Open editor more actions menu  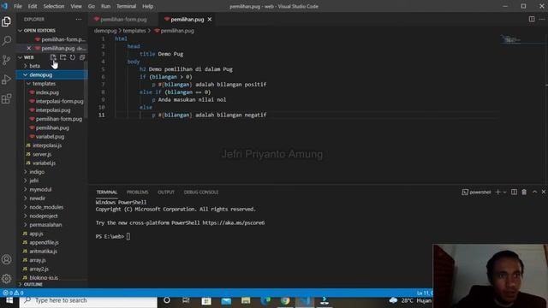click(x=542, y=19)
